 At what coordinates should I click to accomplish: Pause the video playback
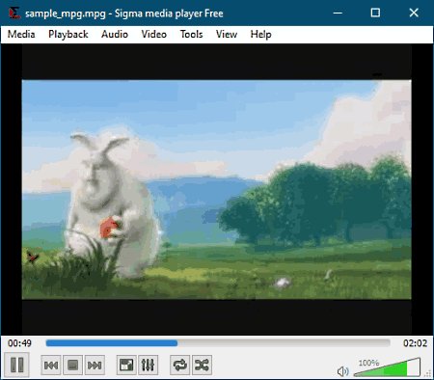click(16, 365)
